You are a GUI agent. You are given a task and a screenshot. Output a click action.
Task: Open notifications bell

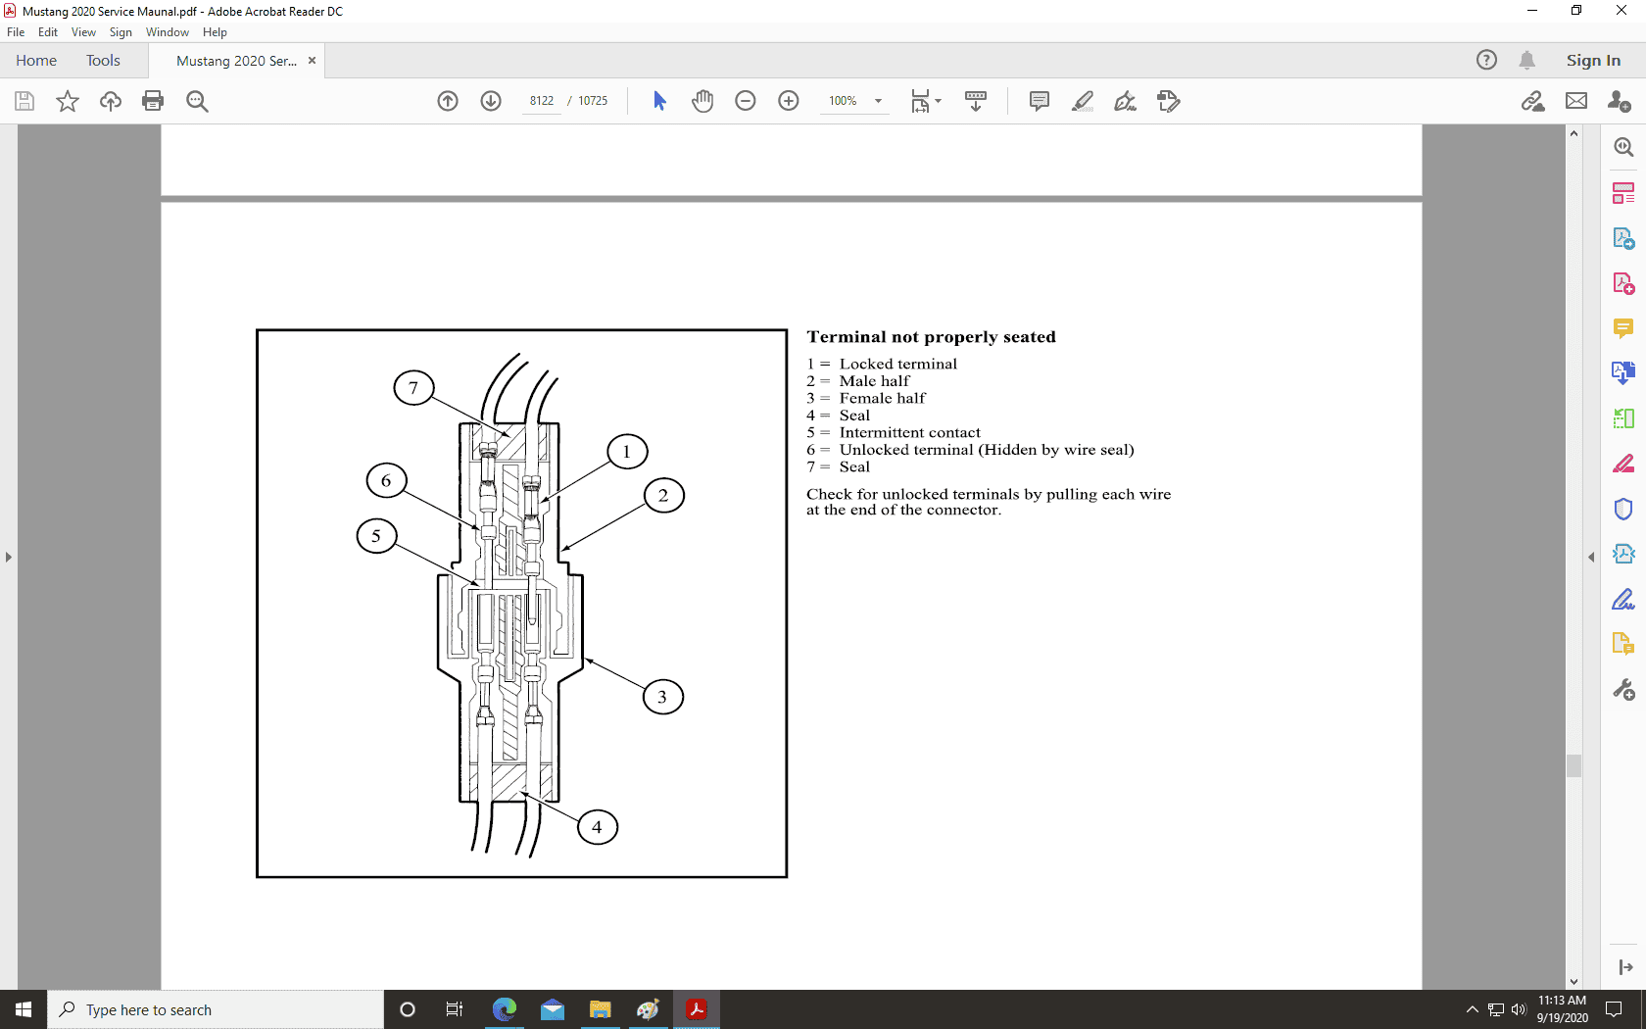(1526, 60)
